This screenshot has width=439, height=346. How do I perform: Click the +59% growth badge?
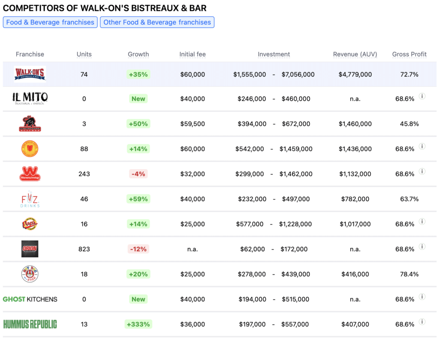click(x=138, y=199)
